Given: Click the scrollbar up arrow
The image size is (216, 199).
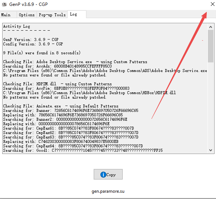Looking at the screenshot, I should [x=210, y=27].
